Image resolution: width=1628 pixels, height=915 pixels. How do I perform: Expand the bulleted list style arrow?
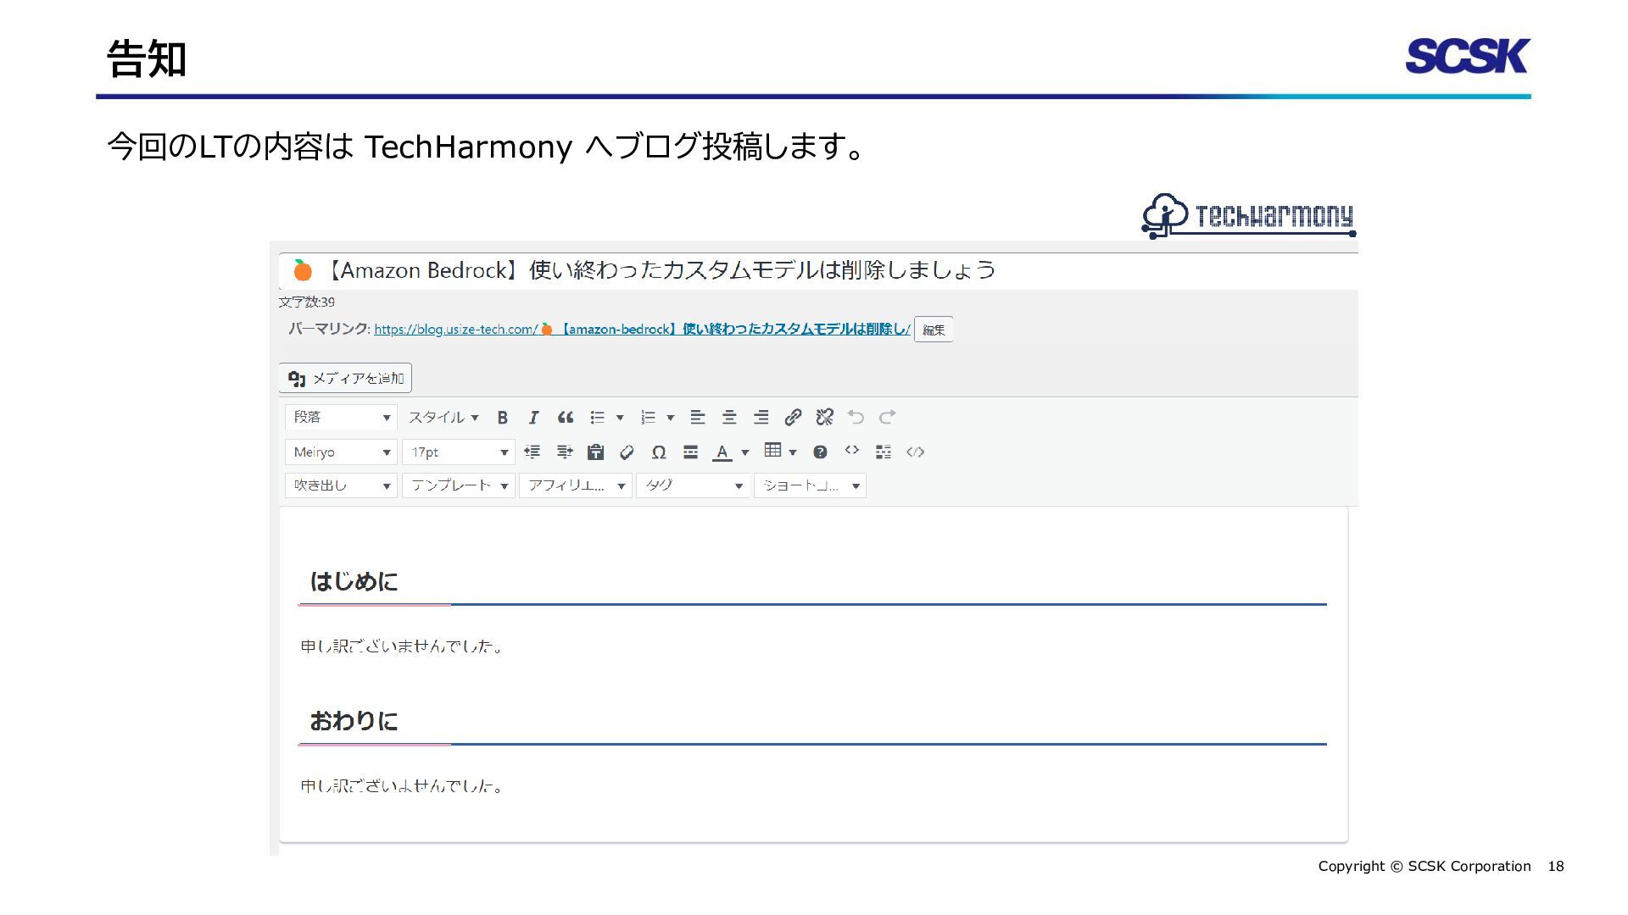(x=620, y=418)
